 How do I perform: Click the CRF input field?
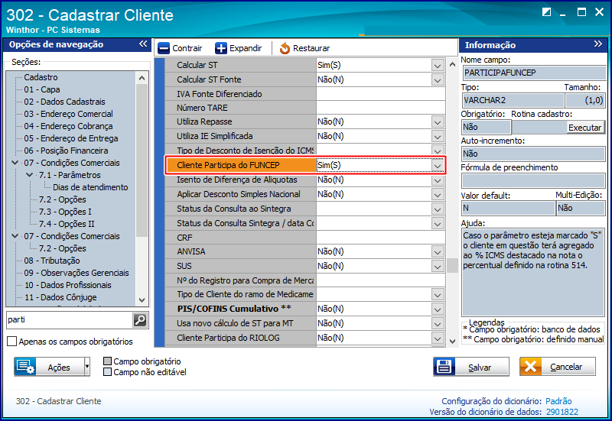pyautogui.click(x=380, y=238)
